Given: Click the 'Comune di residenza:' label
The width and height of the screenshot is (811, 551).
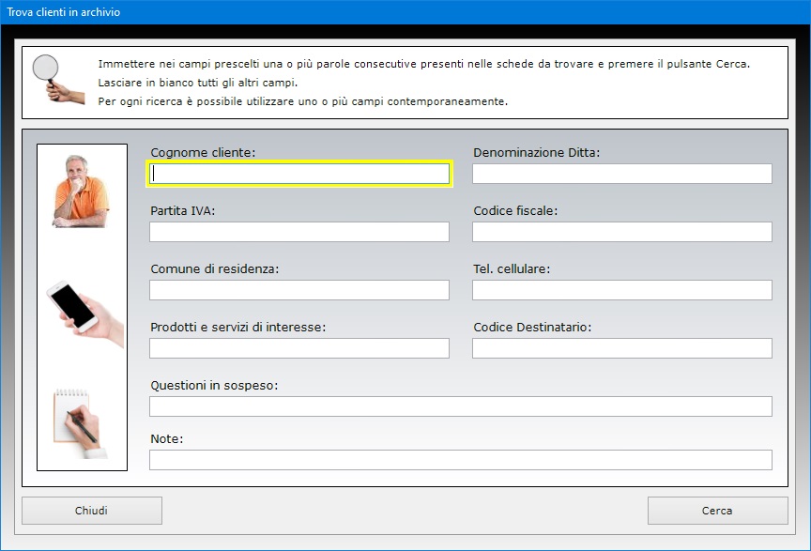Looking at the screenshot, I should [215, 269].
